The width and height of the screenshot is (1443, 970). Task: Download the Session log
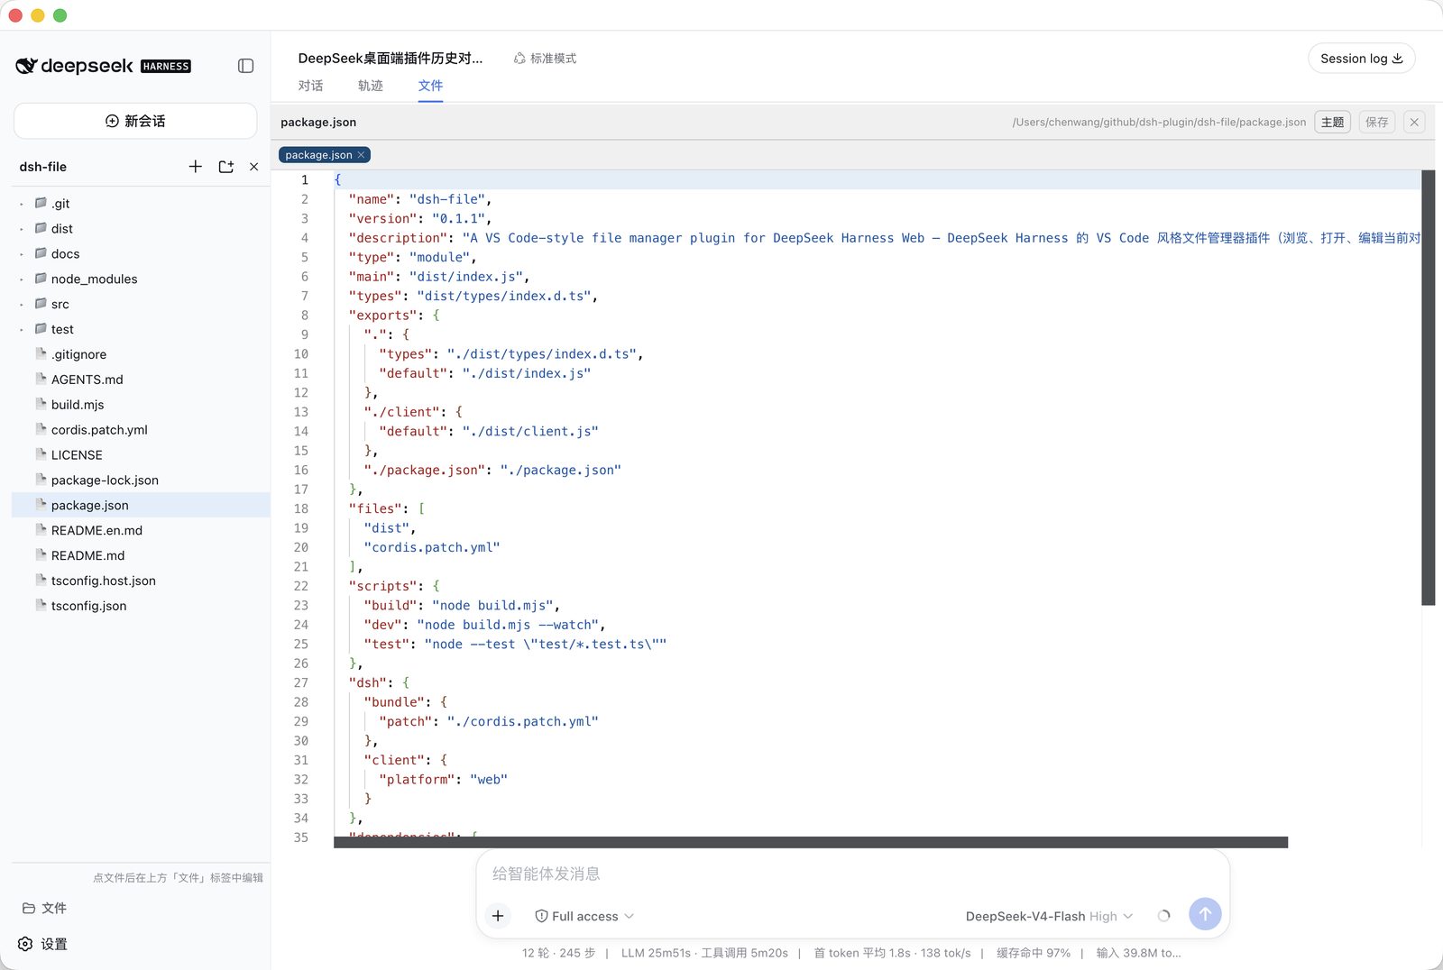tap(1361, 59)
